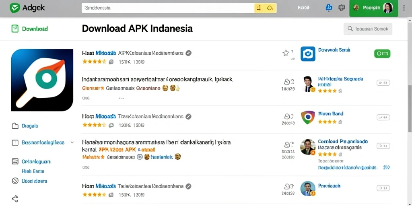Image resolution: width=412 pixels, height=206 pixels.
Task: Toggle the pill button beside Blown Band
Action: [383, 117]
